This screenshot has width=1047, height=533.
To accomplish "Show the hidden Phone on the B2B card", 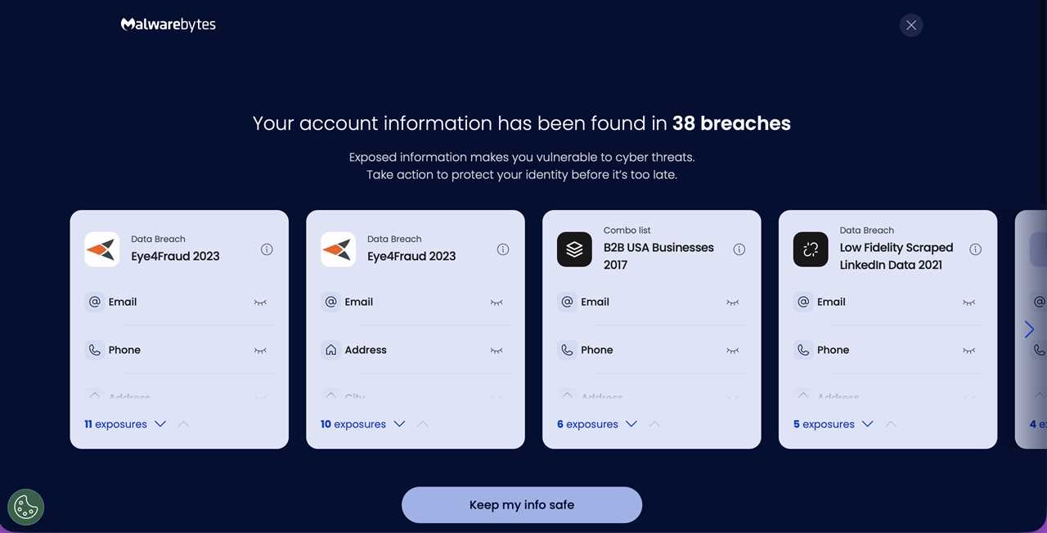I will tap(732, 350).
